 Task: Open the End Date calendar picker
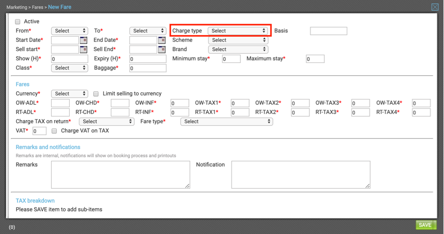pos(162,40)
